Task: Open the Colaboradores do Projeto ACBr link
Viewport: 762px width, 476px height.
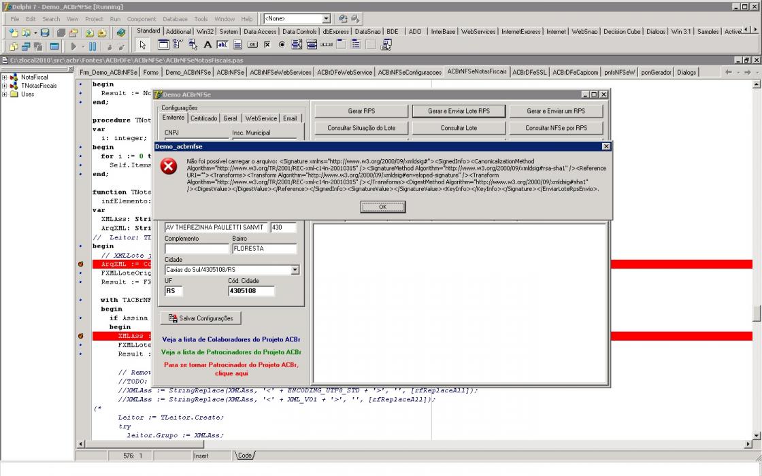Action: click(x=231, y=339)
